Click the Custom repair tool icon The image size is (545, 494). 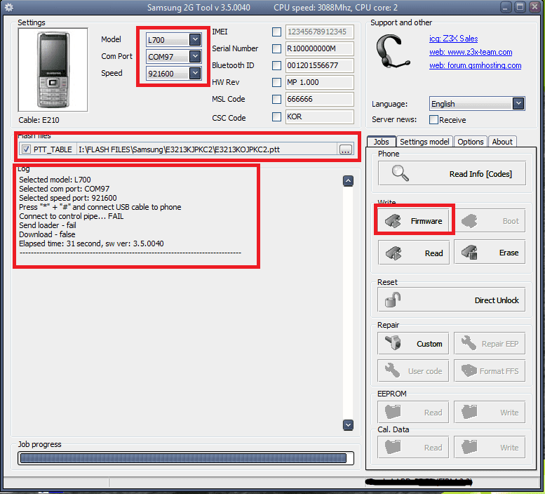click(393, 342)
